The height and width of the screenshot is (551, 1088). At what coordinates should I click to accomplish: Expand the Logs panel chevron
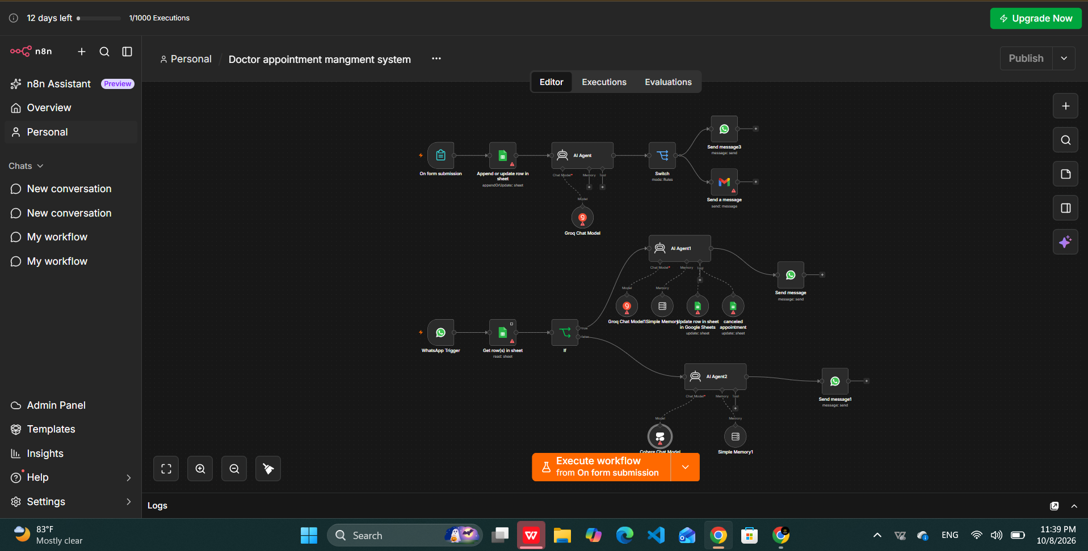(1074, 506)
